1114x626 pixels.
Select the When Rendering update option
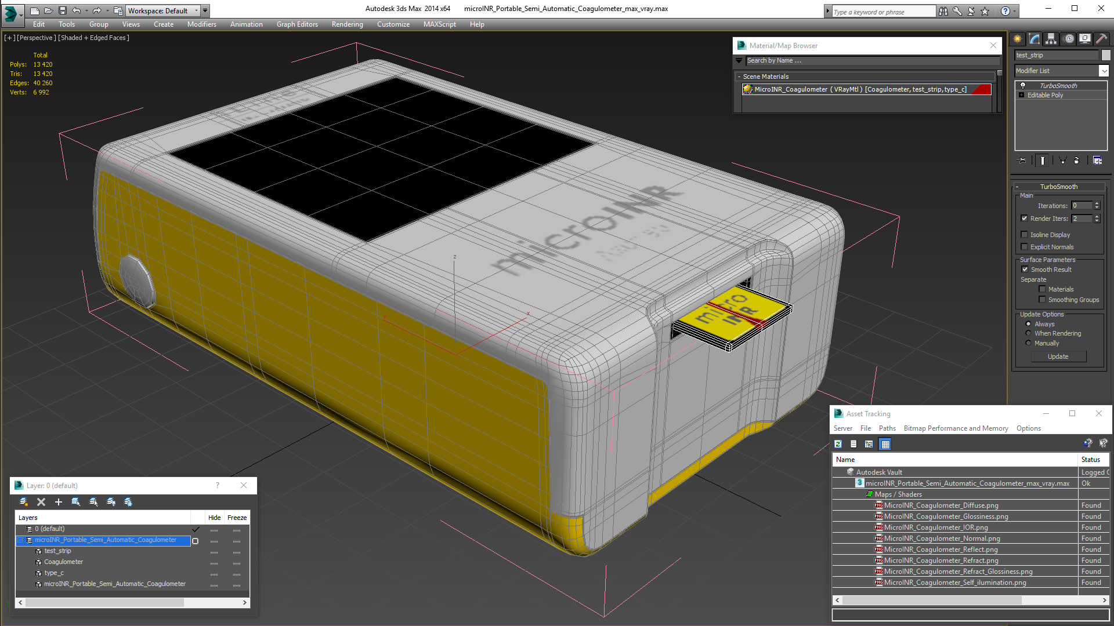coord(1028,333)
